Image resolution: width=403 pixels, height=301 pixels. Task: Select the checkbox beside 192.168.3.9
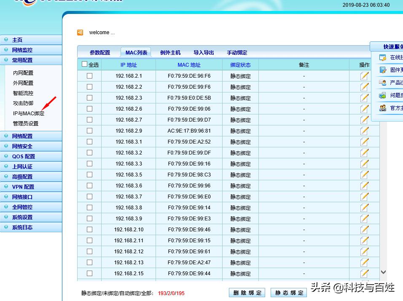click(x=88, y=219)
